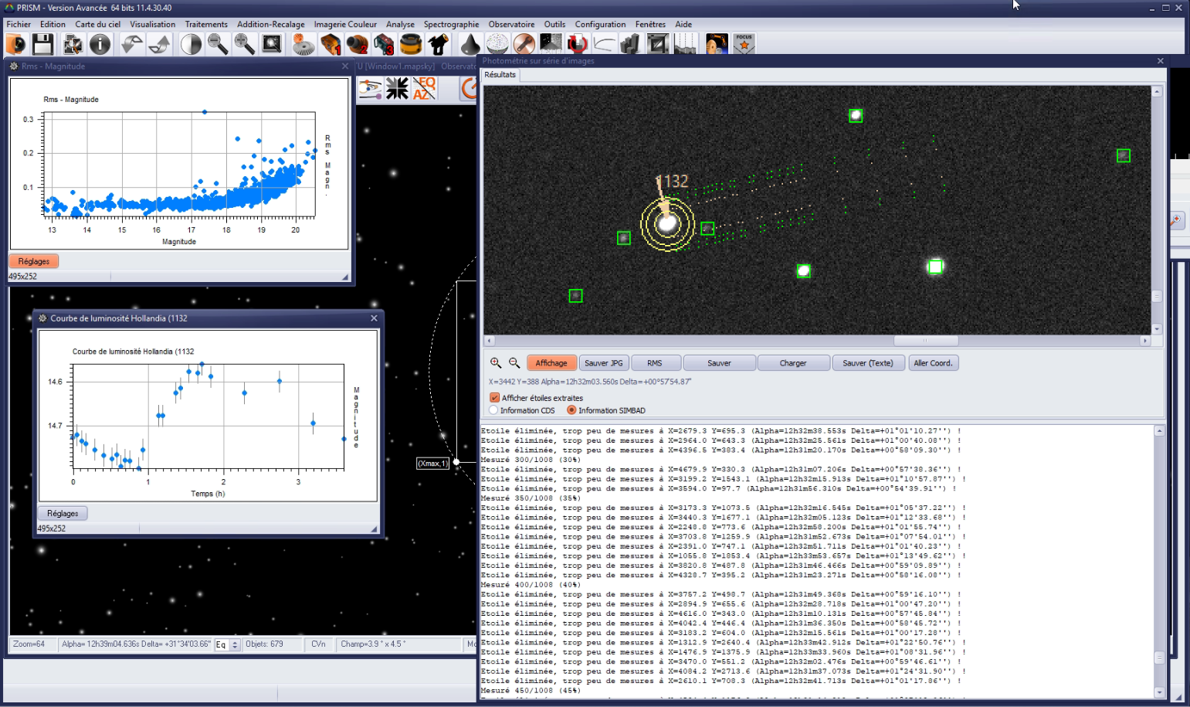Zoom out on photometry image
The image size is (1190, 707).
click(x=514, y=363)
